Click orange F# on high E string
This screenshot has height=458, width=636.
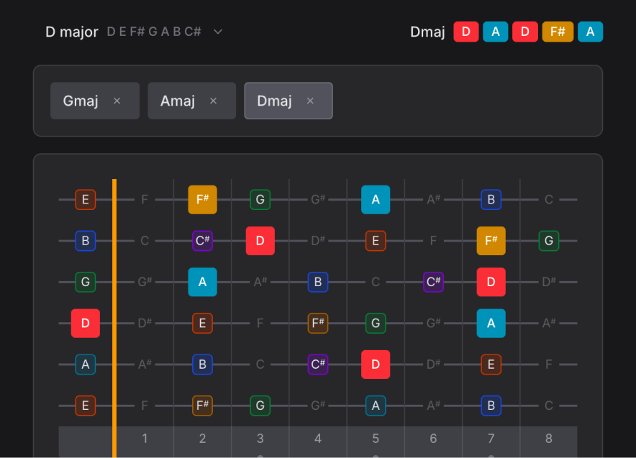point(202,199)
